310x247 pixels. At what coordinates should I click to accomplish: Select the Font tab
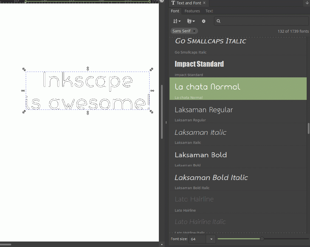[175, 11]
